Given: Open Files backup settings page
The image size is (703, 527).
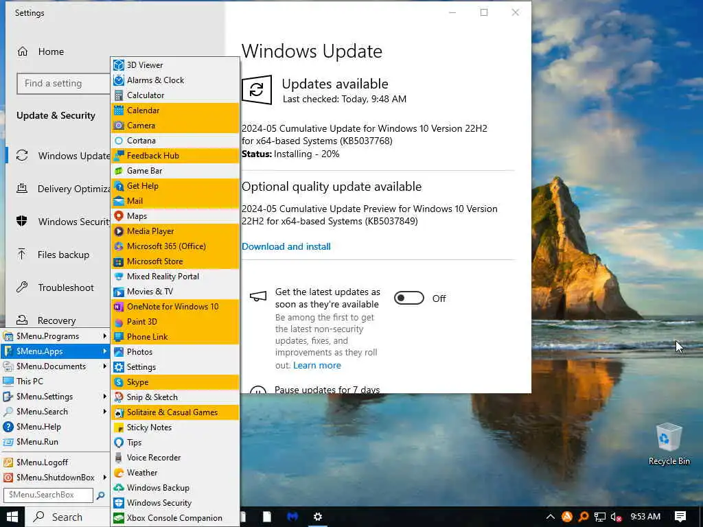Looking at the screenshot, I should click(x=53, y=255).
